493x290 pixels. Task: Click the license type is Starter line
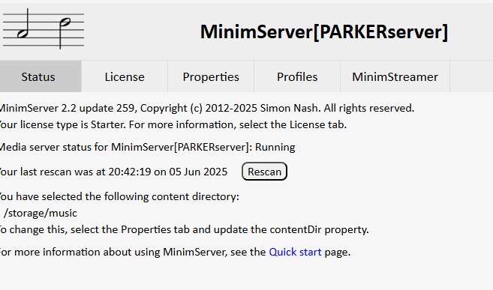[173, 124]
